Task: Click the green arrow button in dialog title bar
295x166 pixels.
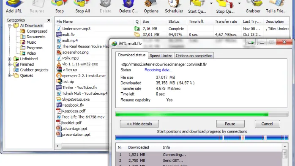Action: point(251,42)
